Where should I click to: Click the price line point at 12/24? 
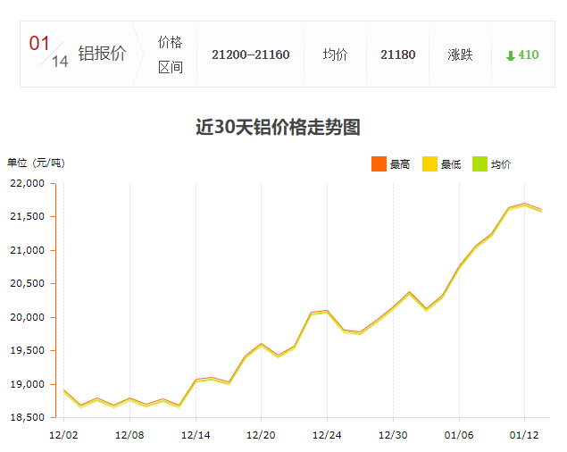coord(328,311)
